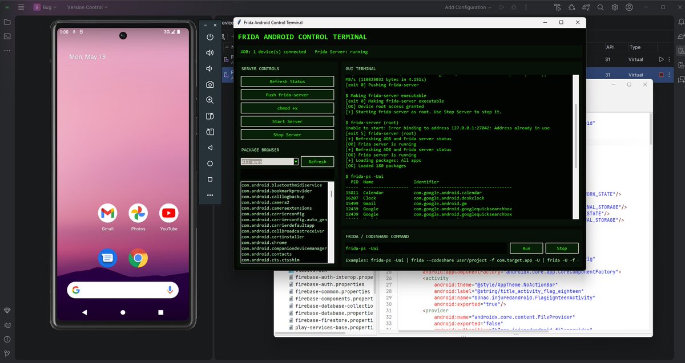Click the emulator volume up icon
685x363 pixels.
coord(210,53)
